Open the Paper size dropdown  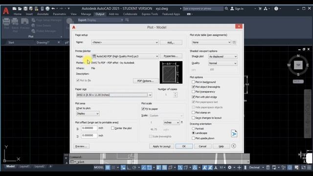coord(114,95)
